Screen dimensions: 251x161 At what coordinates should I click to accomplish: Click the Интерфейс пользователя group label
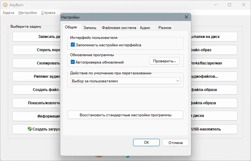click(x=94, y=38)
